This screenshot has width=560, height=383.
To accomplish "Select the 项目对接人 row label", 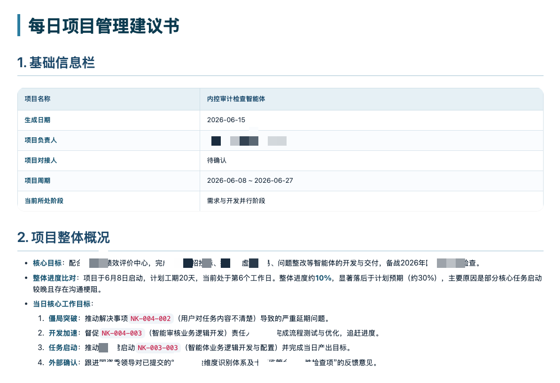I will pos(40,160).
